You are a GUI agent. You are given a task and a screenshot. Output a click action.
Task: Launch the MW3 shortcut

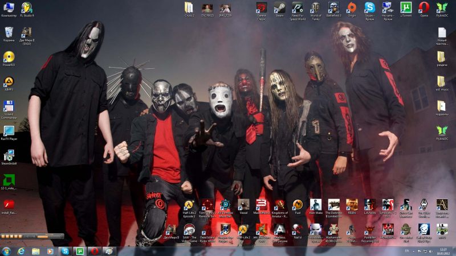[x=442, y=232]
